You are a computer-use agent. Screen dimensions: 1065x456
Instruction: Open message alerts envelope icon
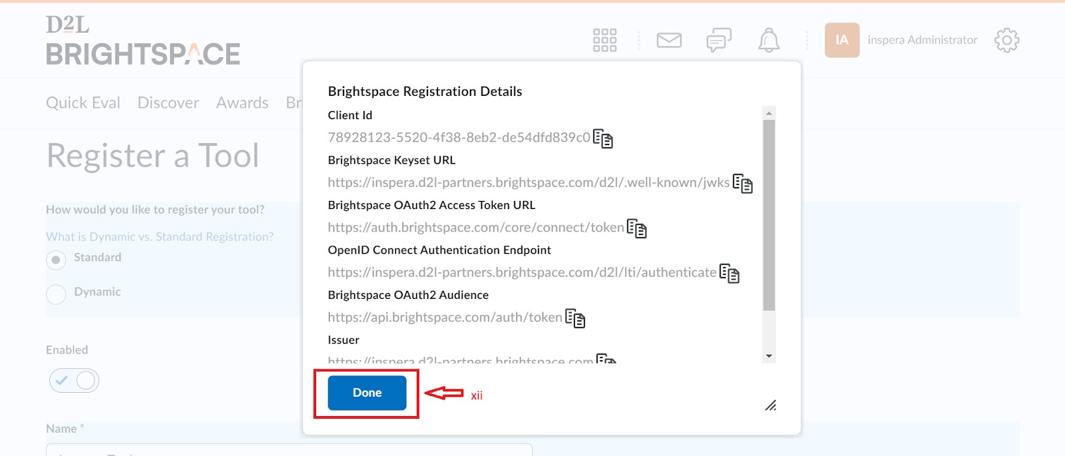(669, 40)
